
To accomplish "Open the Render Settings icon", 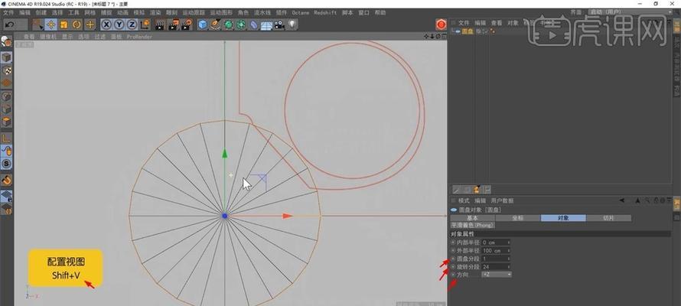I will tap(187, 24).
